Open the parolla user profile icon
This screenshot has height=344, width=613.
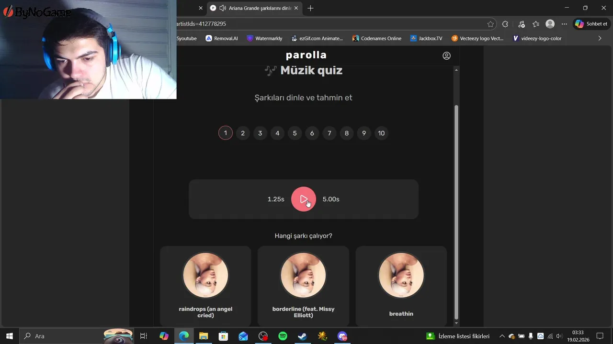446,55
